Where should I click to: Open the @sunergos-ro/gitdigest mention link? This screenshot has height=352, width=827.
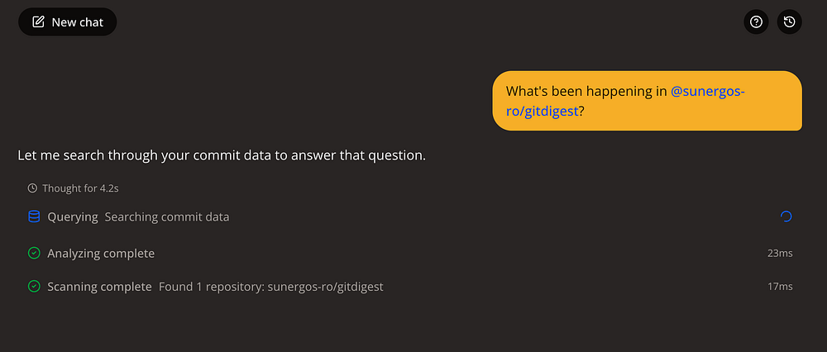625,101
